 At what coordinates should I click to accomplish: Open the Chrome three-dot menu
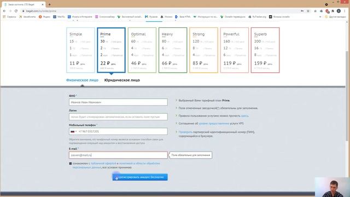pyautogui.click(x=345, y=11)
